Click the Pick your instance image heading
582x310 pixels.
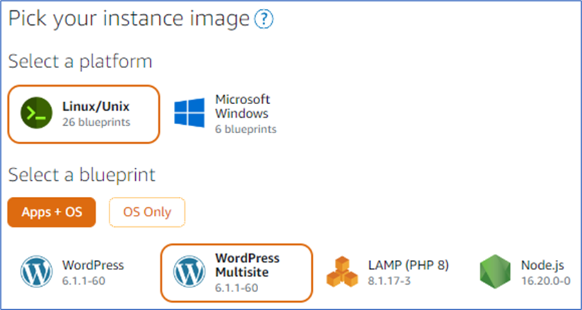click(x=129, y=19)
